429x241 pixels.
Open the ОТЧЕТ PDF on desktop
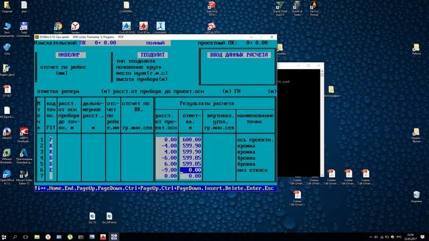(7, 91)
